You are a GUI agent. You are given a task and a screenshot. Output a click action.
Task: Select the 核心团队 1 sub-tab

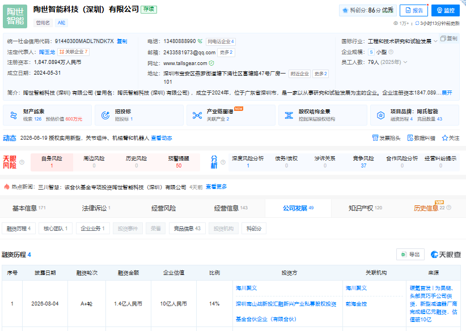click(56, 229)
